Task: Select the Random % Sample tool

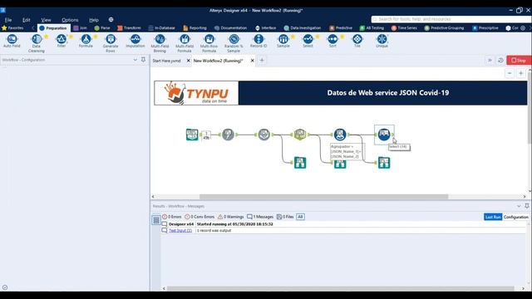Action: 234,43
